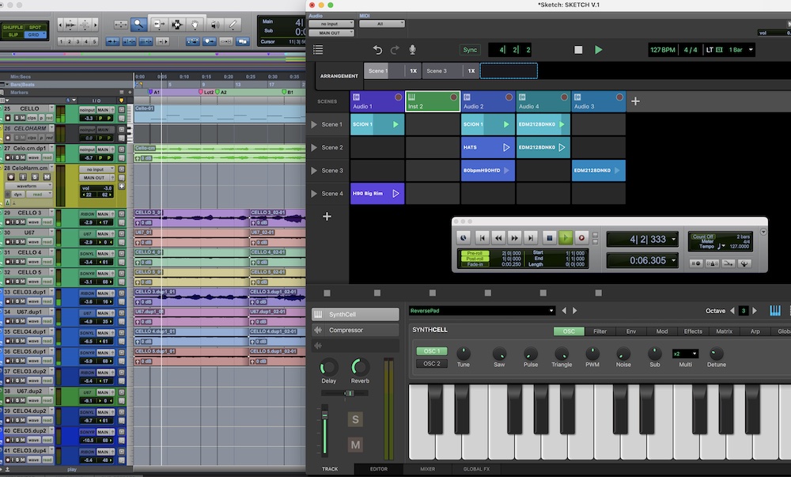Solo the Sketch track with S button
The width and height of the screenshot is (791, 477).
(x=355, y=419)
